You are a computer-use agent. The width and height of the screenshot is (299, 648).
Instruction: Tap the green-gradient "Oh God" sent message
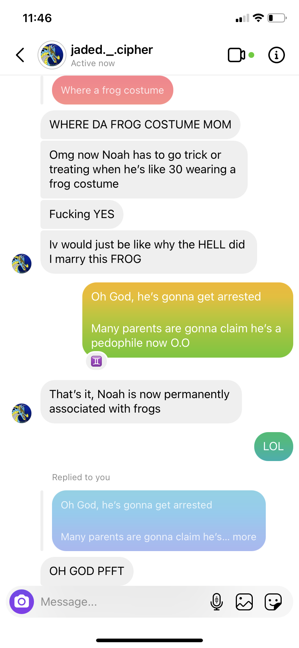coord(188,320)
